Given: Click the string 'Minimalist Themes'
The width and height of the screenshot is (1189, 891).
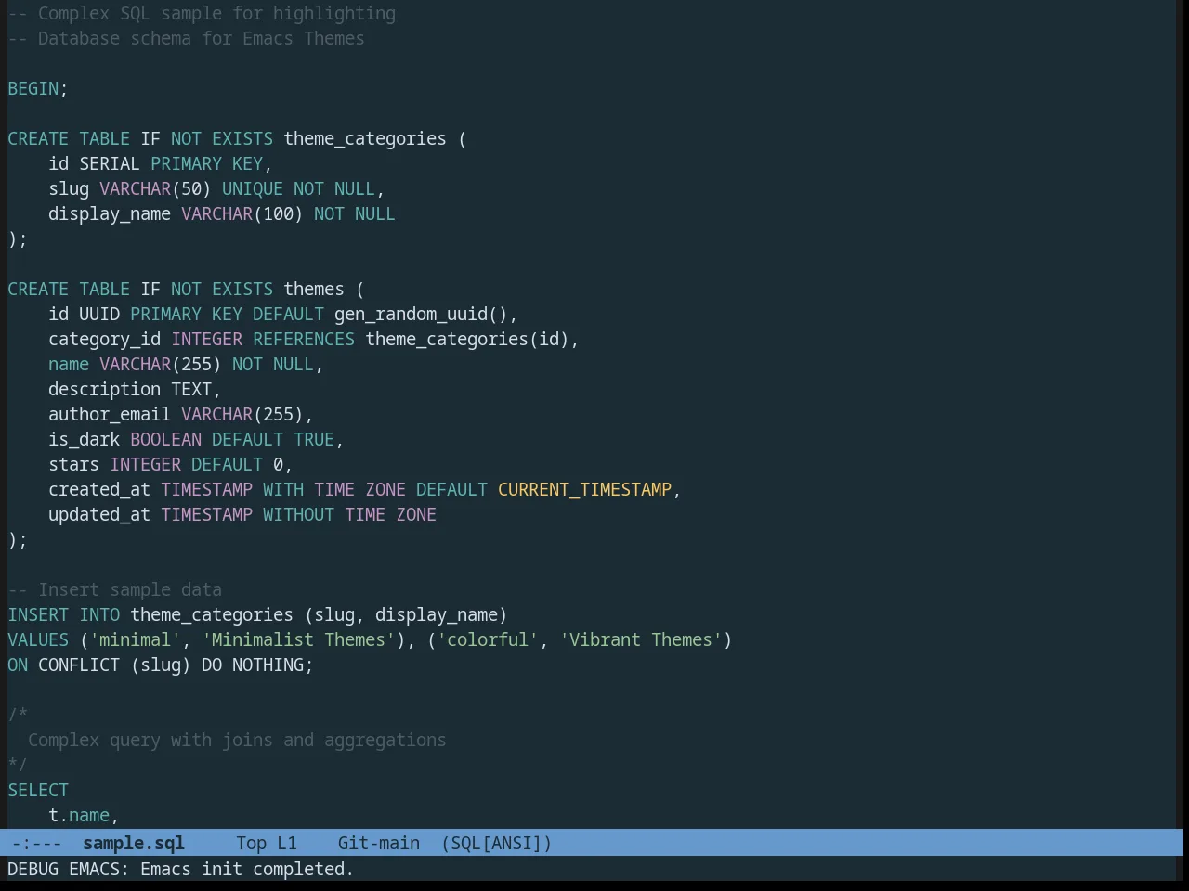Looking at the screenshot, I should pyautogui.click(x=298, y=639).
